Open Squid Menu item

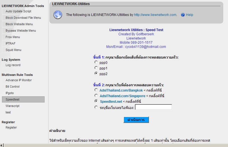pyautogui.click(x=13, y=50)
